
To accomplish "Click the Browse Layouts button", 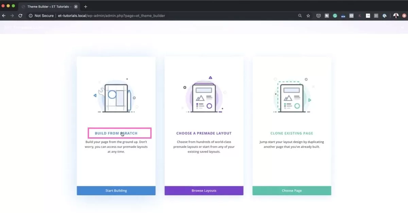I will coord(204,191).
